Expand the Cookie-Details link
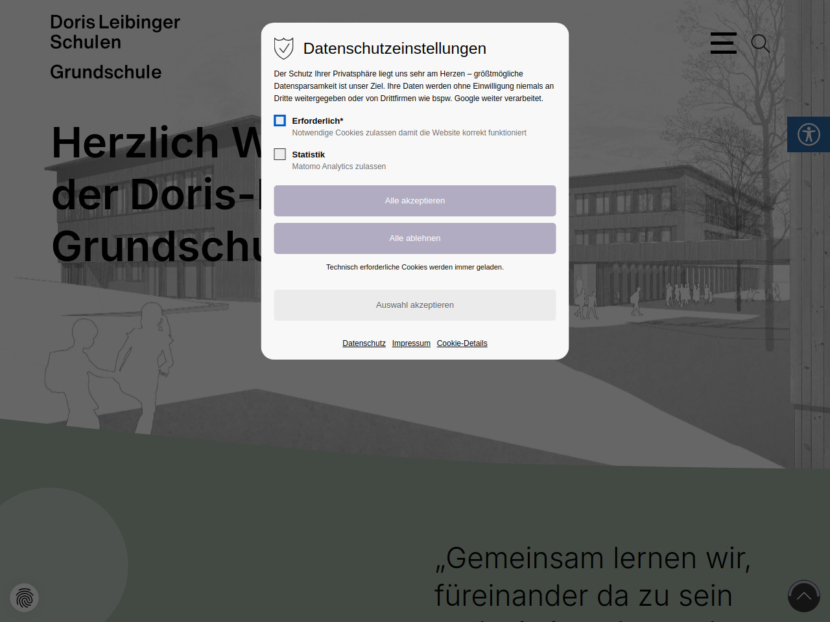The image size is (830, 622). pos(462,343)
